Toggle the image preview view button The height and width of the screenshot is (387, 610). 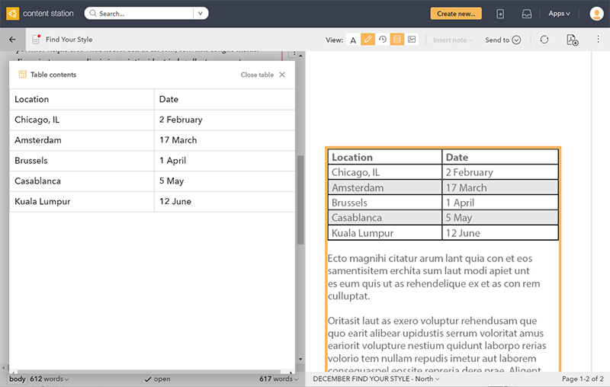[412, 40]
